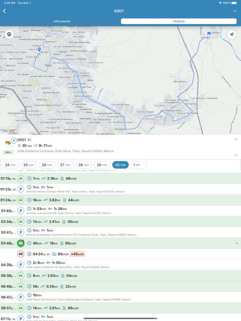This screenshot has height=321, width=241.
Task: Tap the car icon of 06:57 trip
Action: pos(21,308)
